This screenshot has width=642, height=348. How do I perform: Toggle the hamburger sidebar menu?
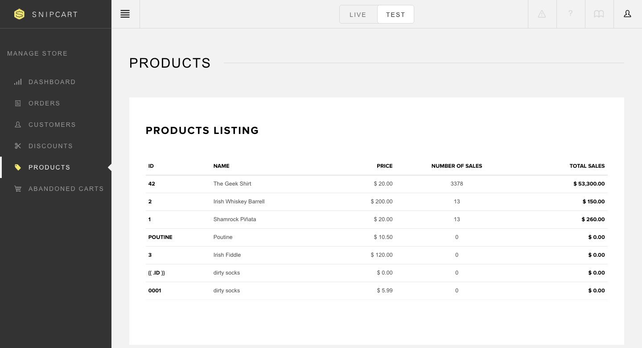pyautogui.click(x=125, y=14)
